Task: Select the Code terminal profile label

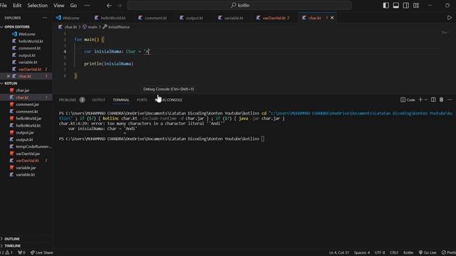Action: point(408,100)
